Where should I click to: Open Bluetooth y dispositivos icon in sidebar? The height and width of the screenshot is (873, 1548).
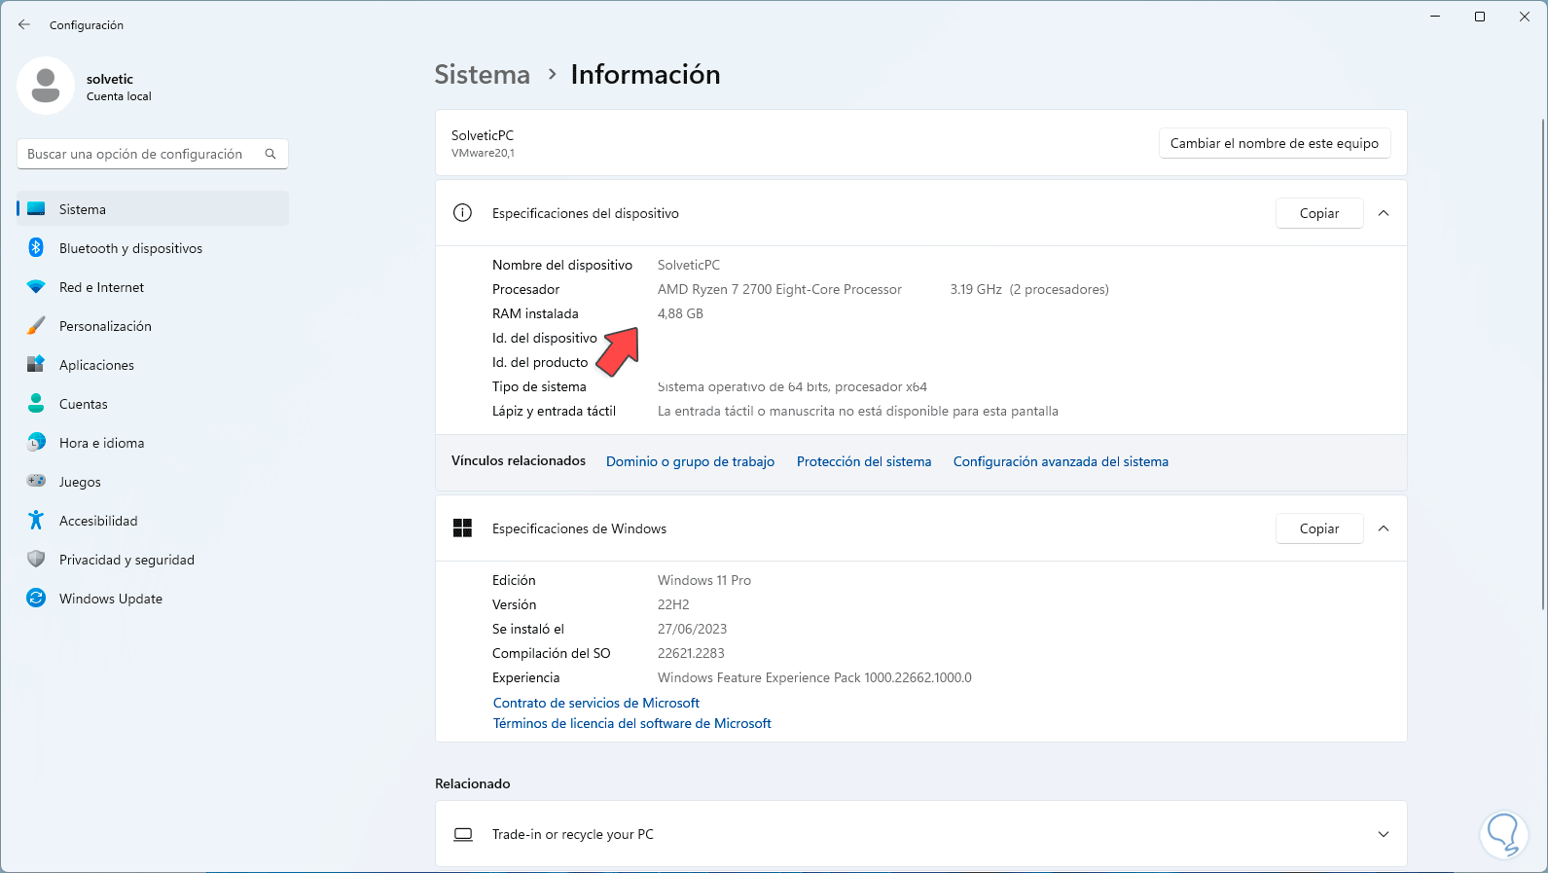36,248
